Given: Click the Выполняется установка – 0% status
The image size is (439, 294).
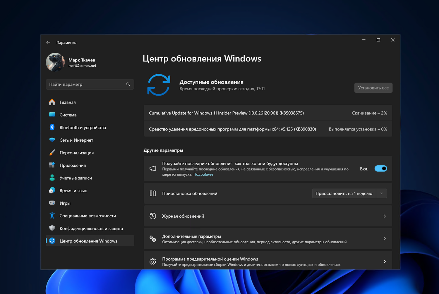Looking at the screenshot, I should coord(358,129).
